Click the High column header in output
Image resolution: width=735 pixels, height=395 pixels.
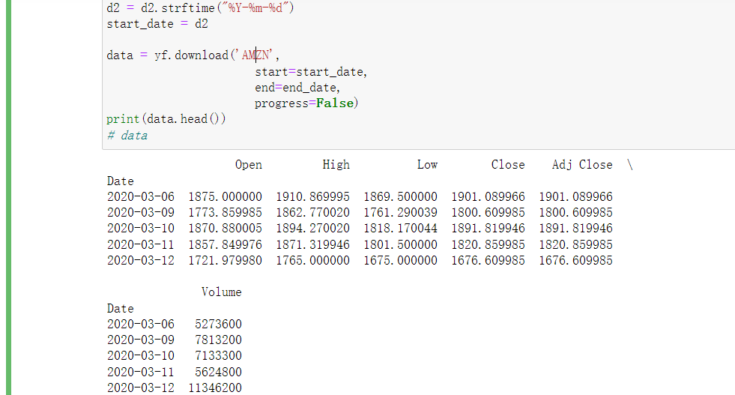click(x=336, y=165)
